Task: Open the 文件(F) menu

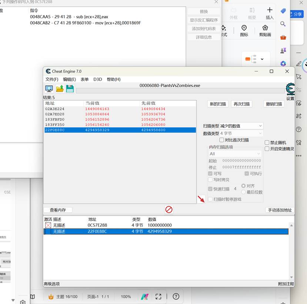Action: (52, 80)
